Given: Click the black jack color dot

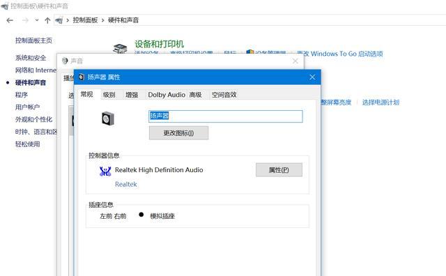Looking at the screenshot, I should [141, 215].
